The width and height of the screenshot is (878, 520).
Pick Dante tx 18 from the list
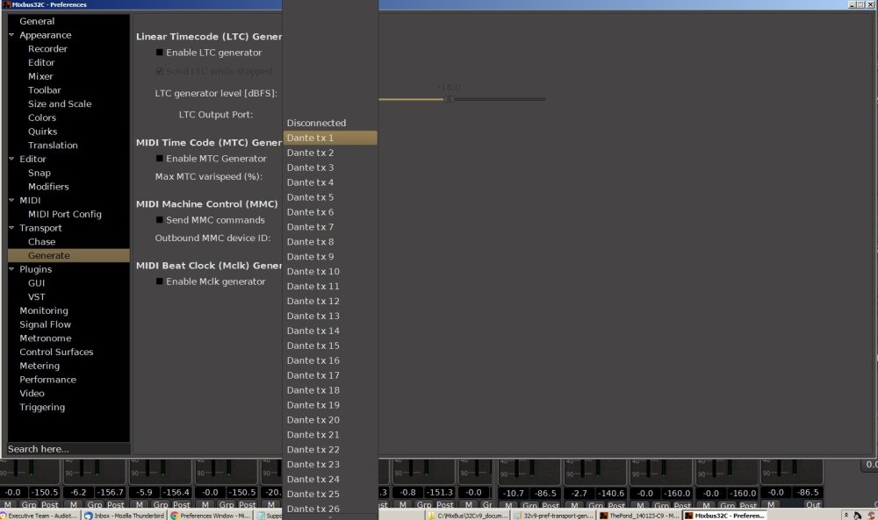[x=330, y=389]
